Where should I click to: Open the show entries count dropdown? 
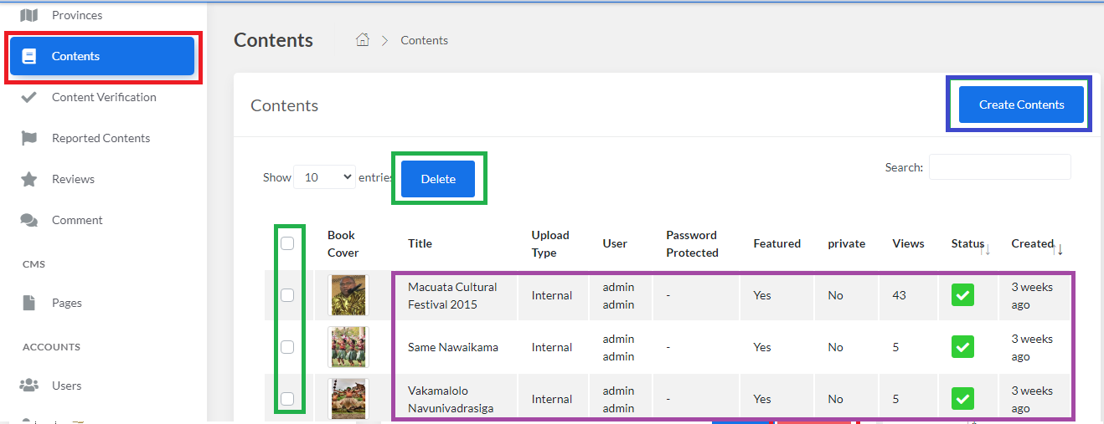pyautogui.click(x=324, y=177)
